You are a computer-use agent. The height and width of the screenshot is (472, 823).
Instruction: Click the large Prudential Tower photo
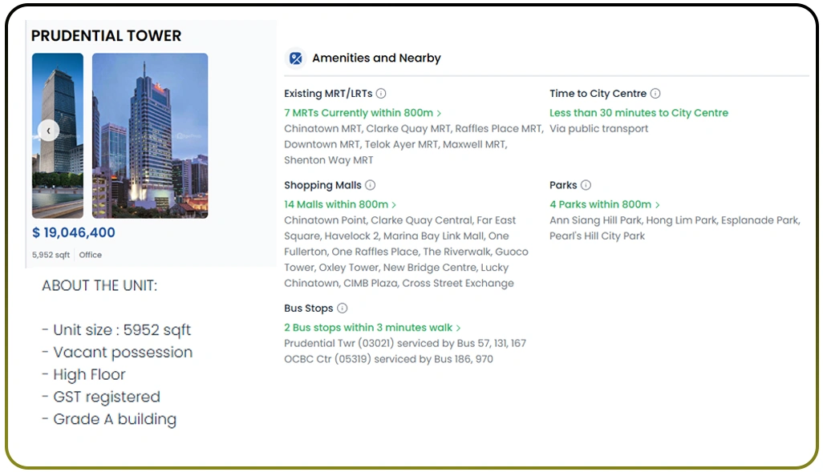pos(149,134)
